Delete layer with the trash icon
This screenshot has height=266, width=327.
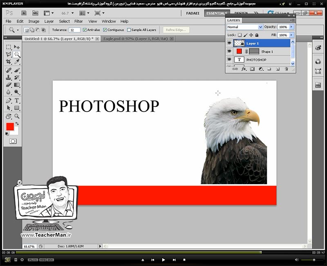[287, 69]
